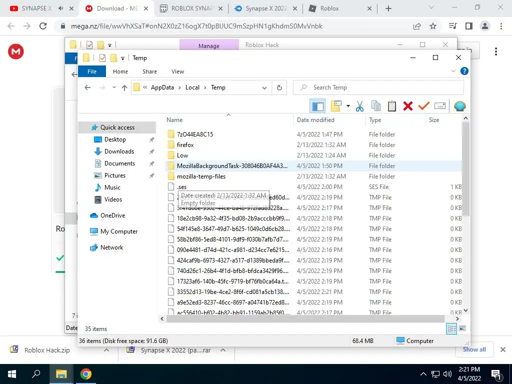Image resolution: width=512 pixels, height=384 pixels.
Task: Select the mozilla-temp-files folder
Action: 201,176
